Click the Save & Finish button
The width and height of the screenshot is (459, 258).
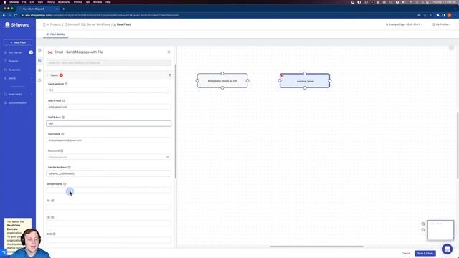pyautogui.click(x=425, y=253)
